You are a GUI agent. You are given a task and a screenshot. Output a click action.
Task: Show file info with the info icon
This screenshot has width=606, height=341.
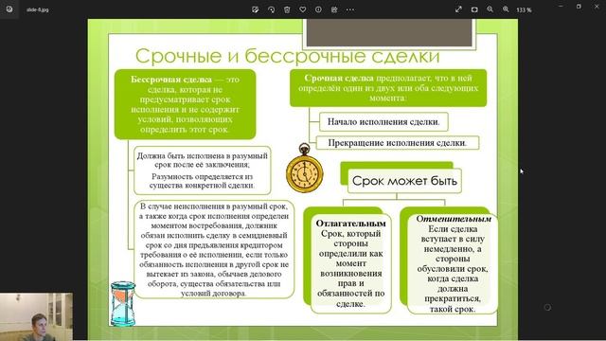pyautogui.click(x=318, y=9)
